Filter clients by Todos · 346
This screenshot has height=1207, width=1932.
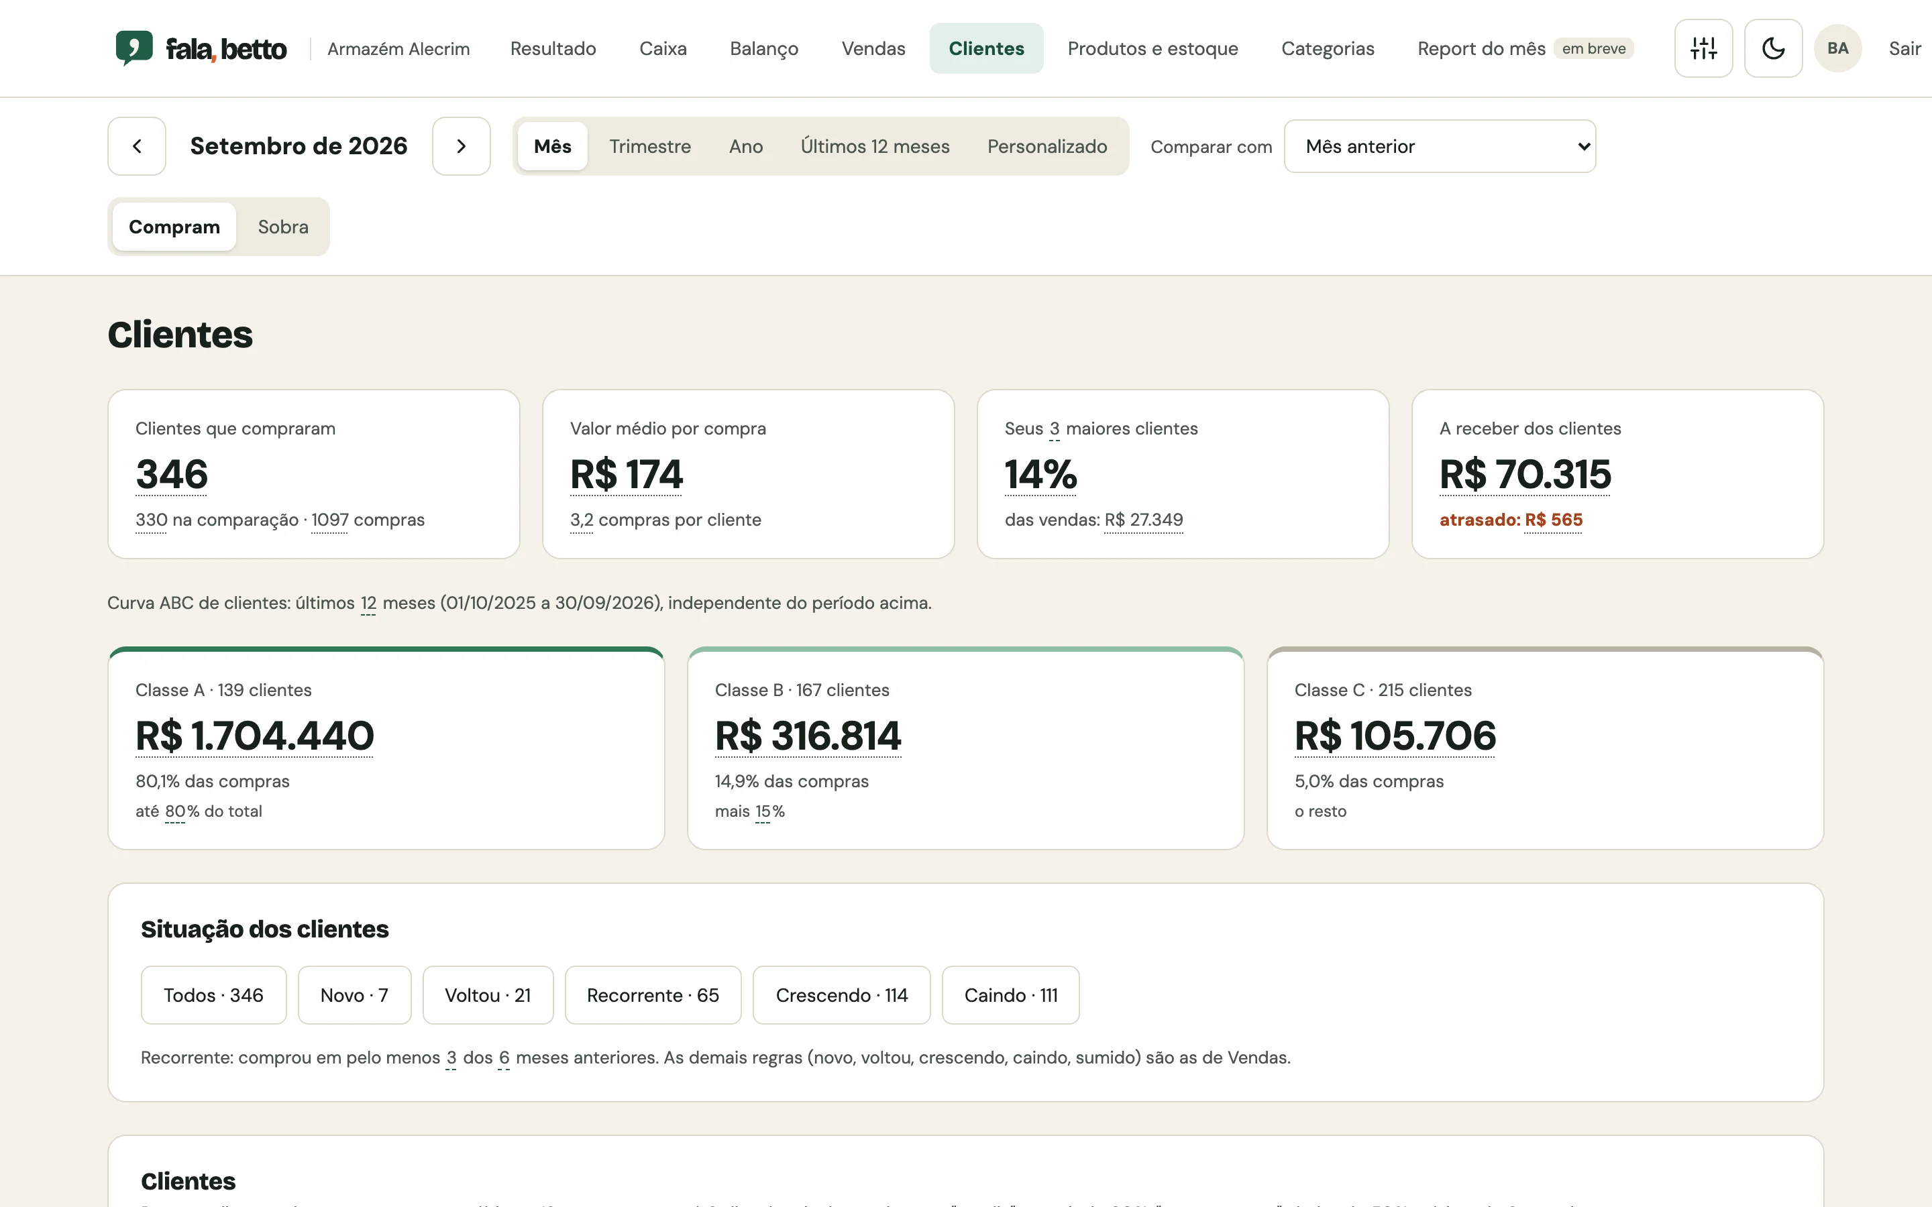click(x=213, y=994)
